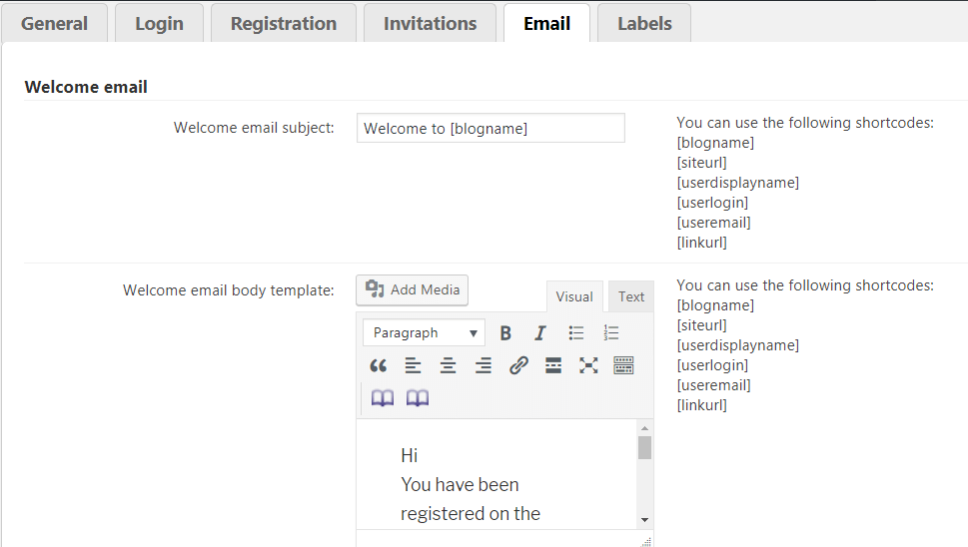Click the insert link icon
This screenshot has width=968, height=547.
(518, 366)
